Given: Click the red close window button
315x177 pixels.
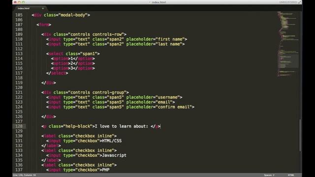Looking at the screenshot, I should coord(15,2).
